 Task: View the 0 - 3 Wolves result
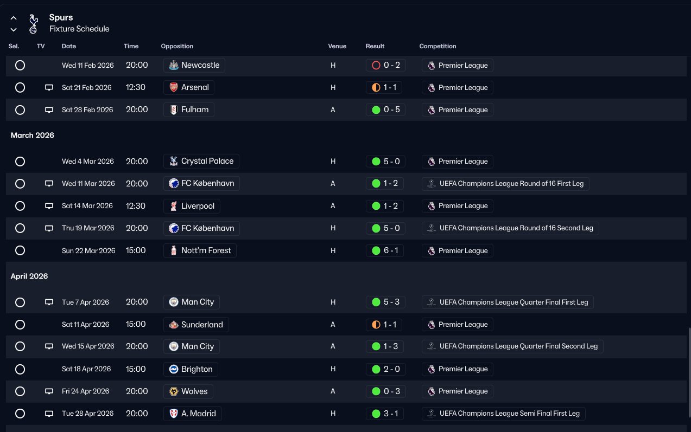click(385, 391)
